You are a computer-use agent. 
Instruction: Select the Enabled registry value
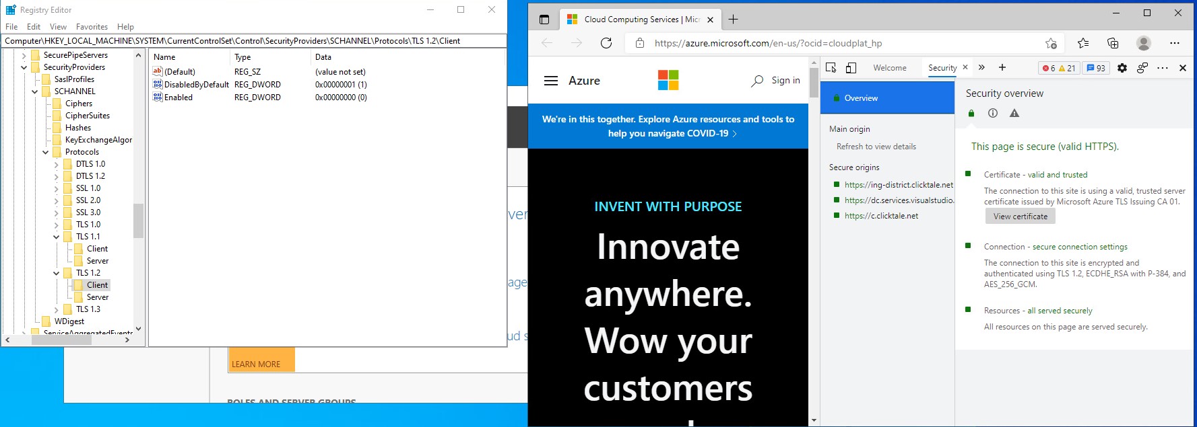point(178,98)
